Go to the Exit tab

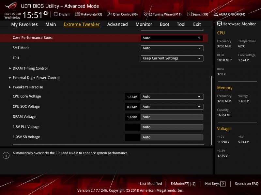pyautogui.click(x=197, y=24)
